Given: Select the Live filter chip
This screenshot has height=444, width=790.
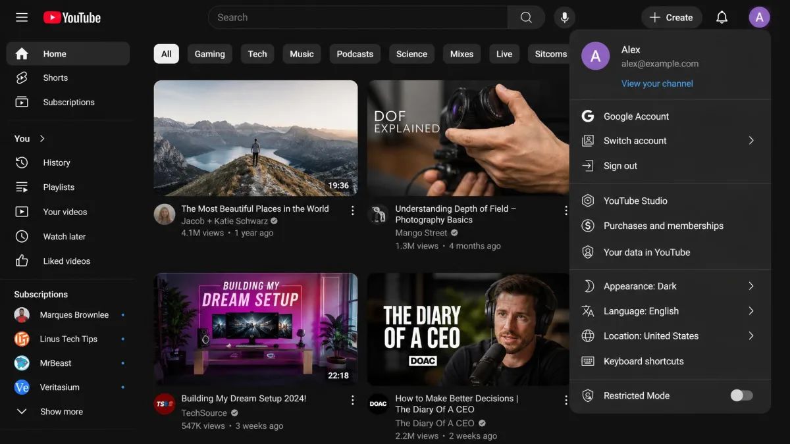Looking at the screenshot, I should coord(504,54).
